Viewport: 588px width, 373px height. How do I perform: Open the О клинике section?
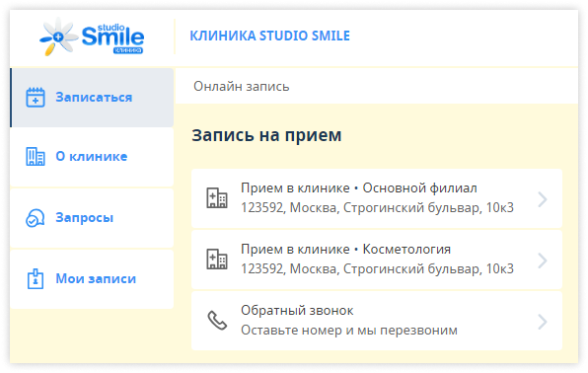tap(92, 157)
